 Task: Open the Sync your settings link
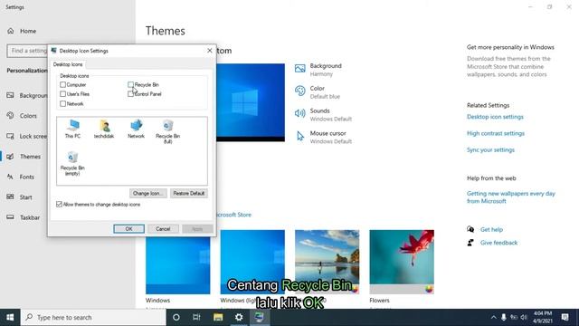[490, 150]
